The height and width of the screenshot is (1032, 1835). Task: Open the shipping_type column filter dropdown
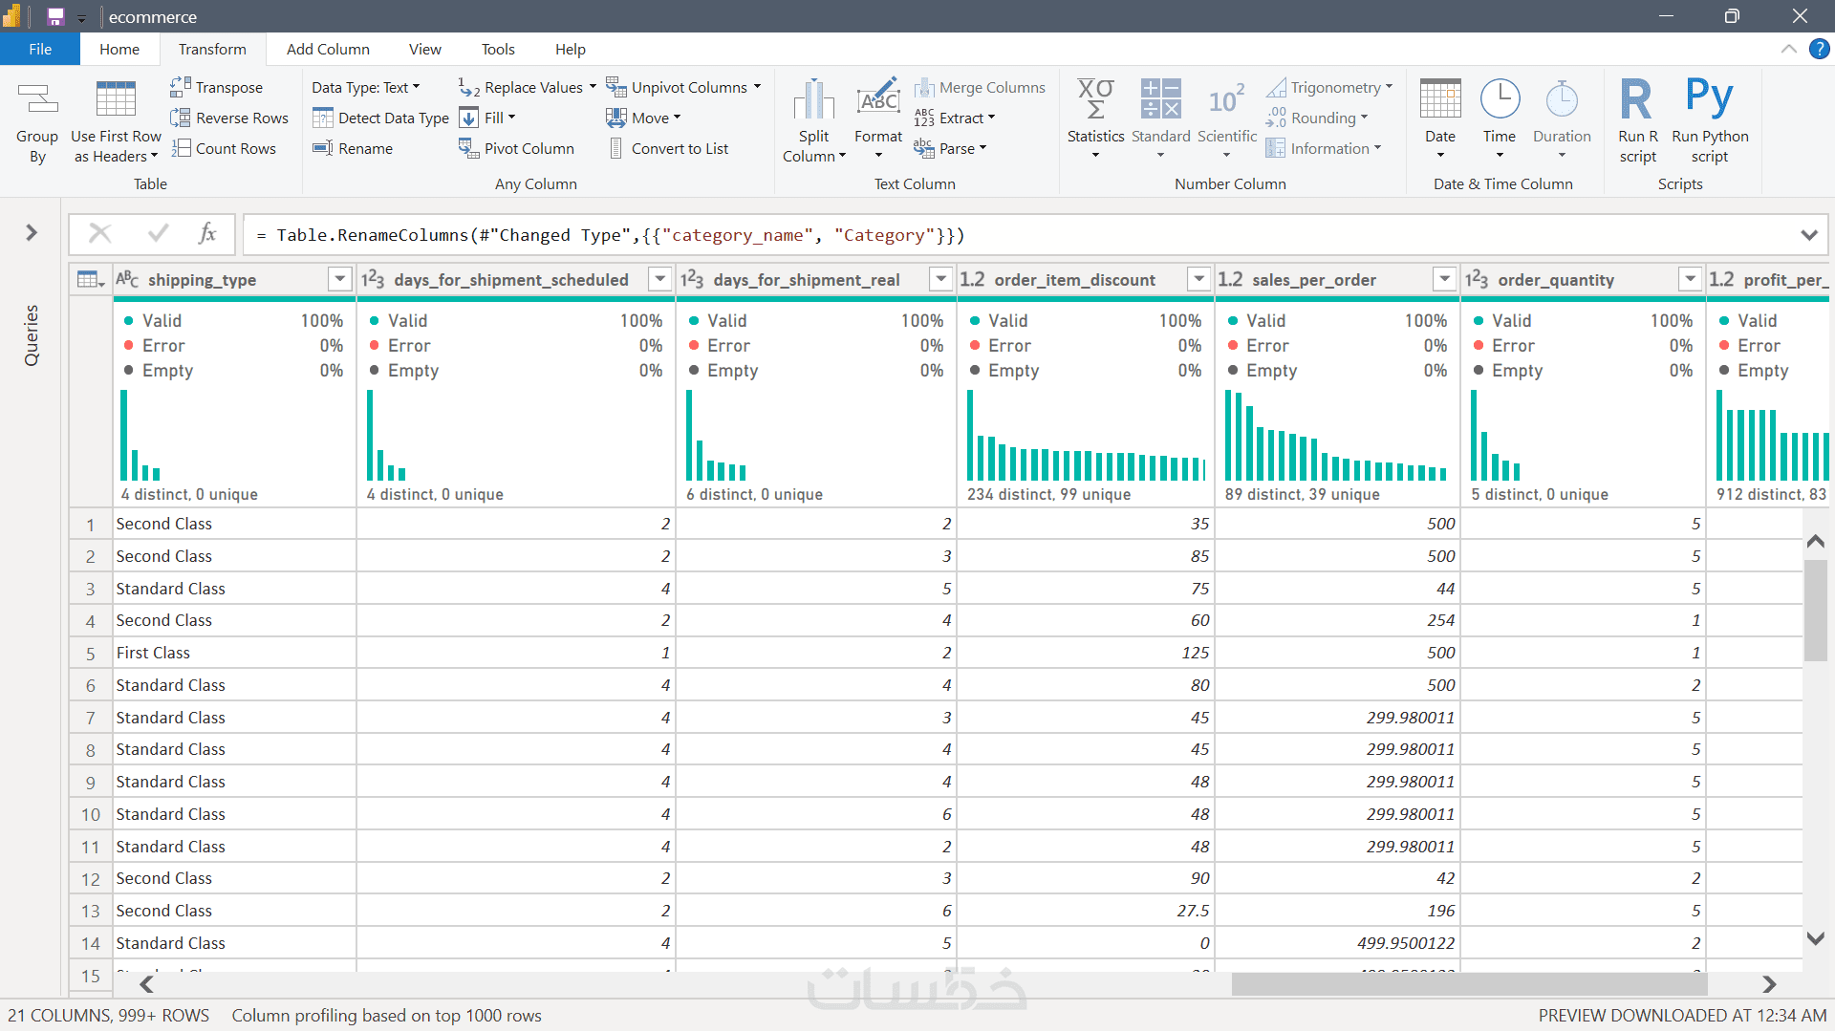339,279
